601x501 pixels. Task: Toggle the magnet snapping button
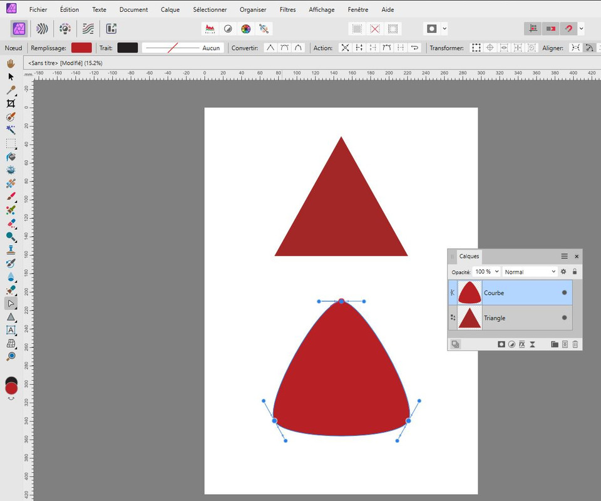point(569,29)
